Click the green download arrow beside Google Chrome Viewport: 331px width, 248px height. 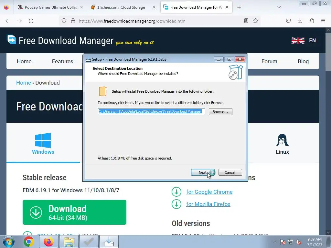point(176,192)
